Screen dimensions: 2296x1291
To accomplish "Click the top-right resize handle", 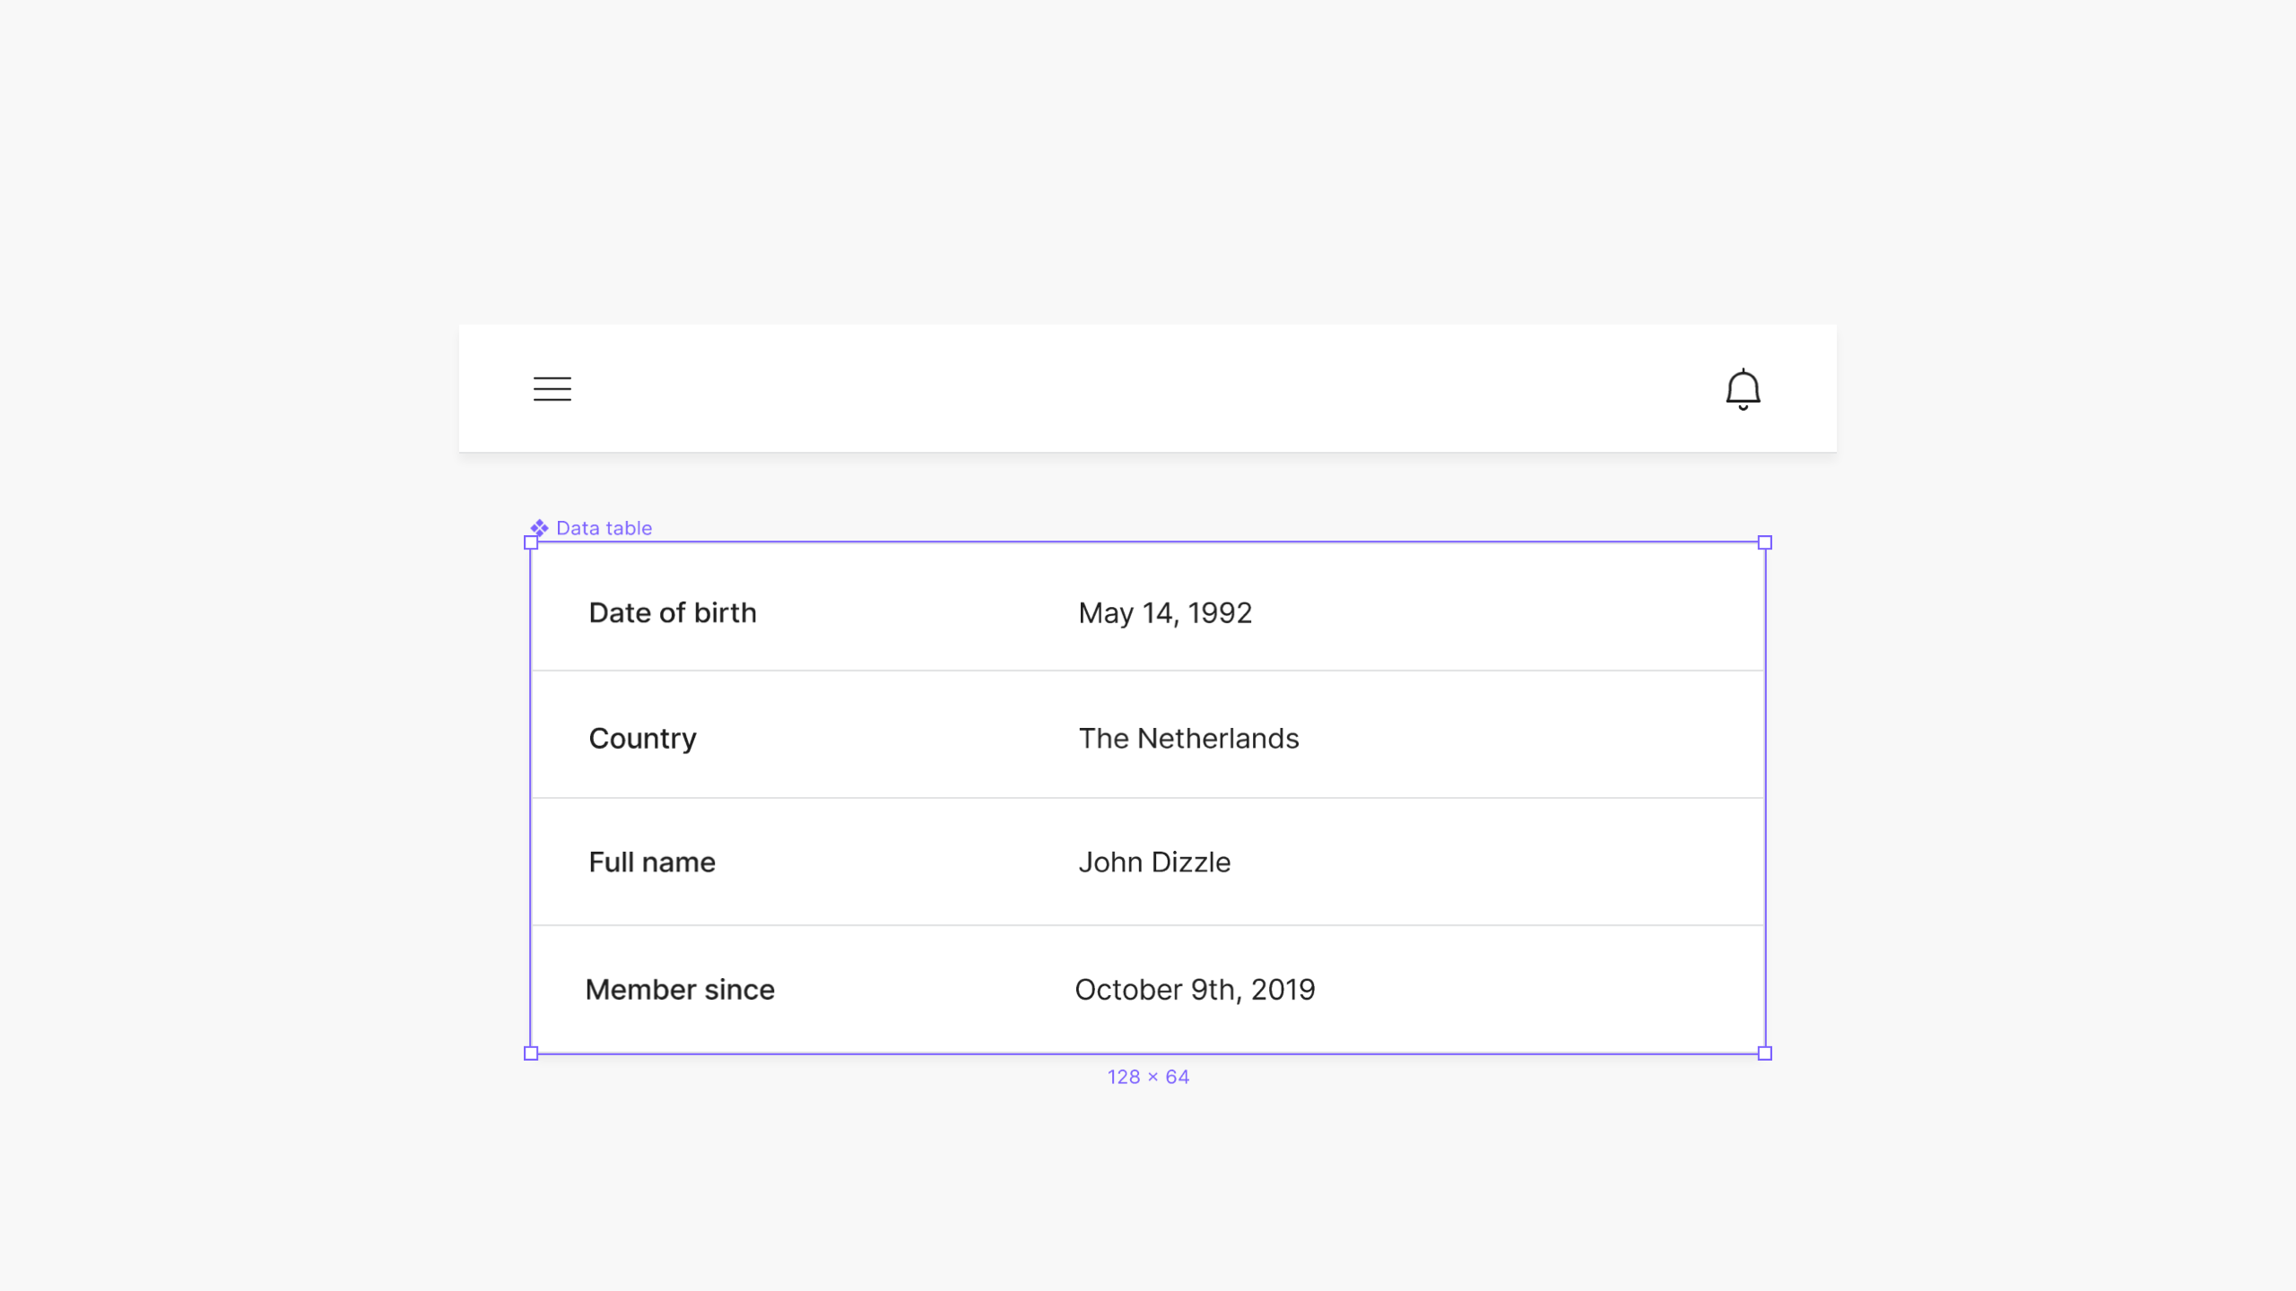I will [x=1764, y=542].
